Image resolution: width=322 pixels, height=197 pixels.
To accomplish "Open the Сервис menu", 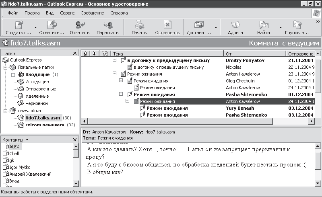I will (67, 13).
